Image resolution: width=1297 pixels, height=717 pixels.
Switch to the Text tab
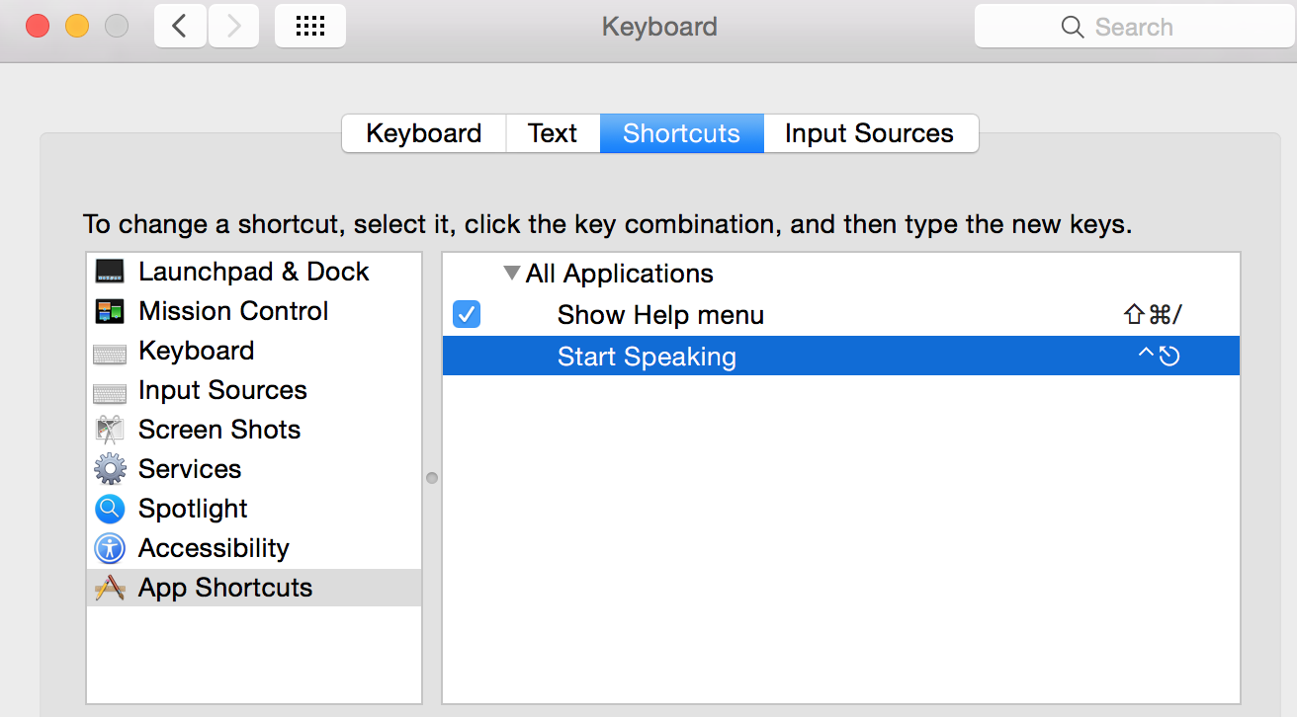click(x=552, y=132)
